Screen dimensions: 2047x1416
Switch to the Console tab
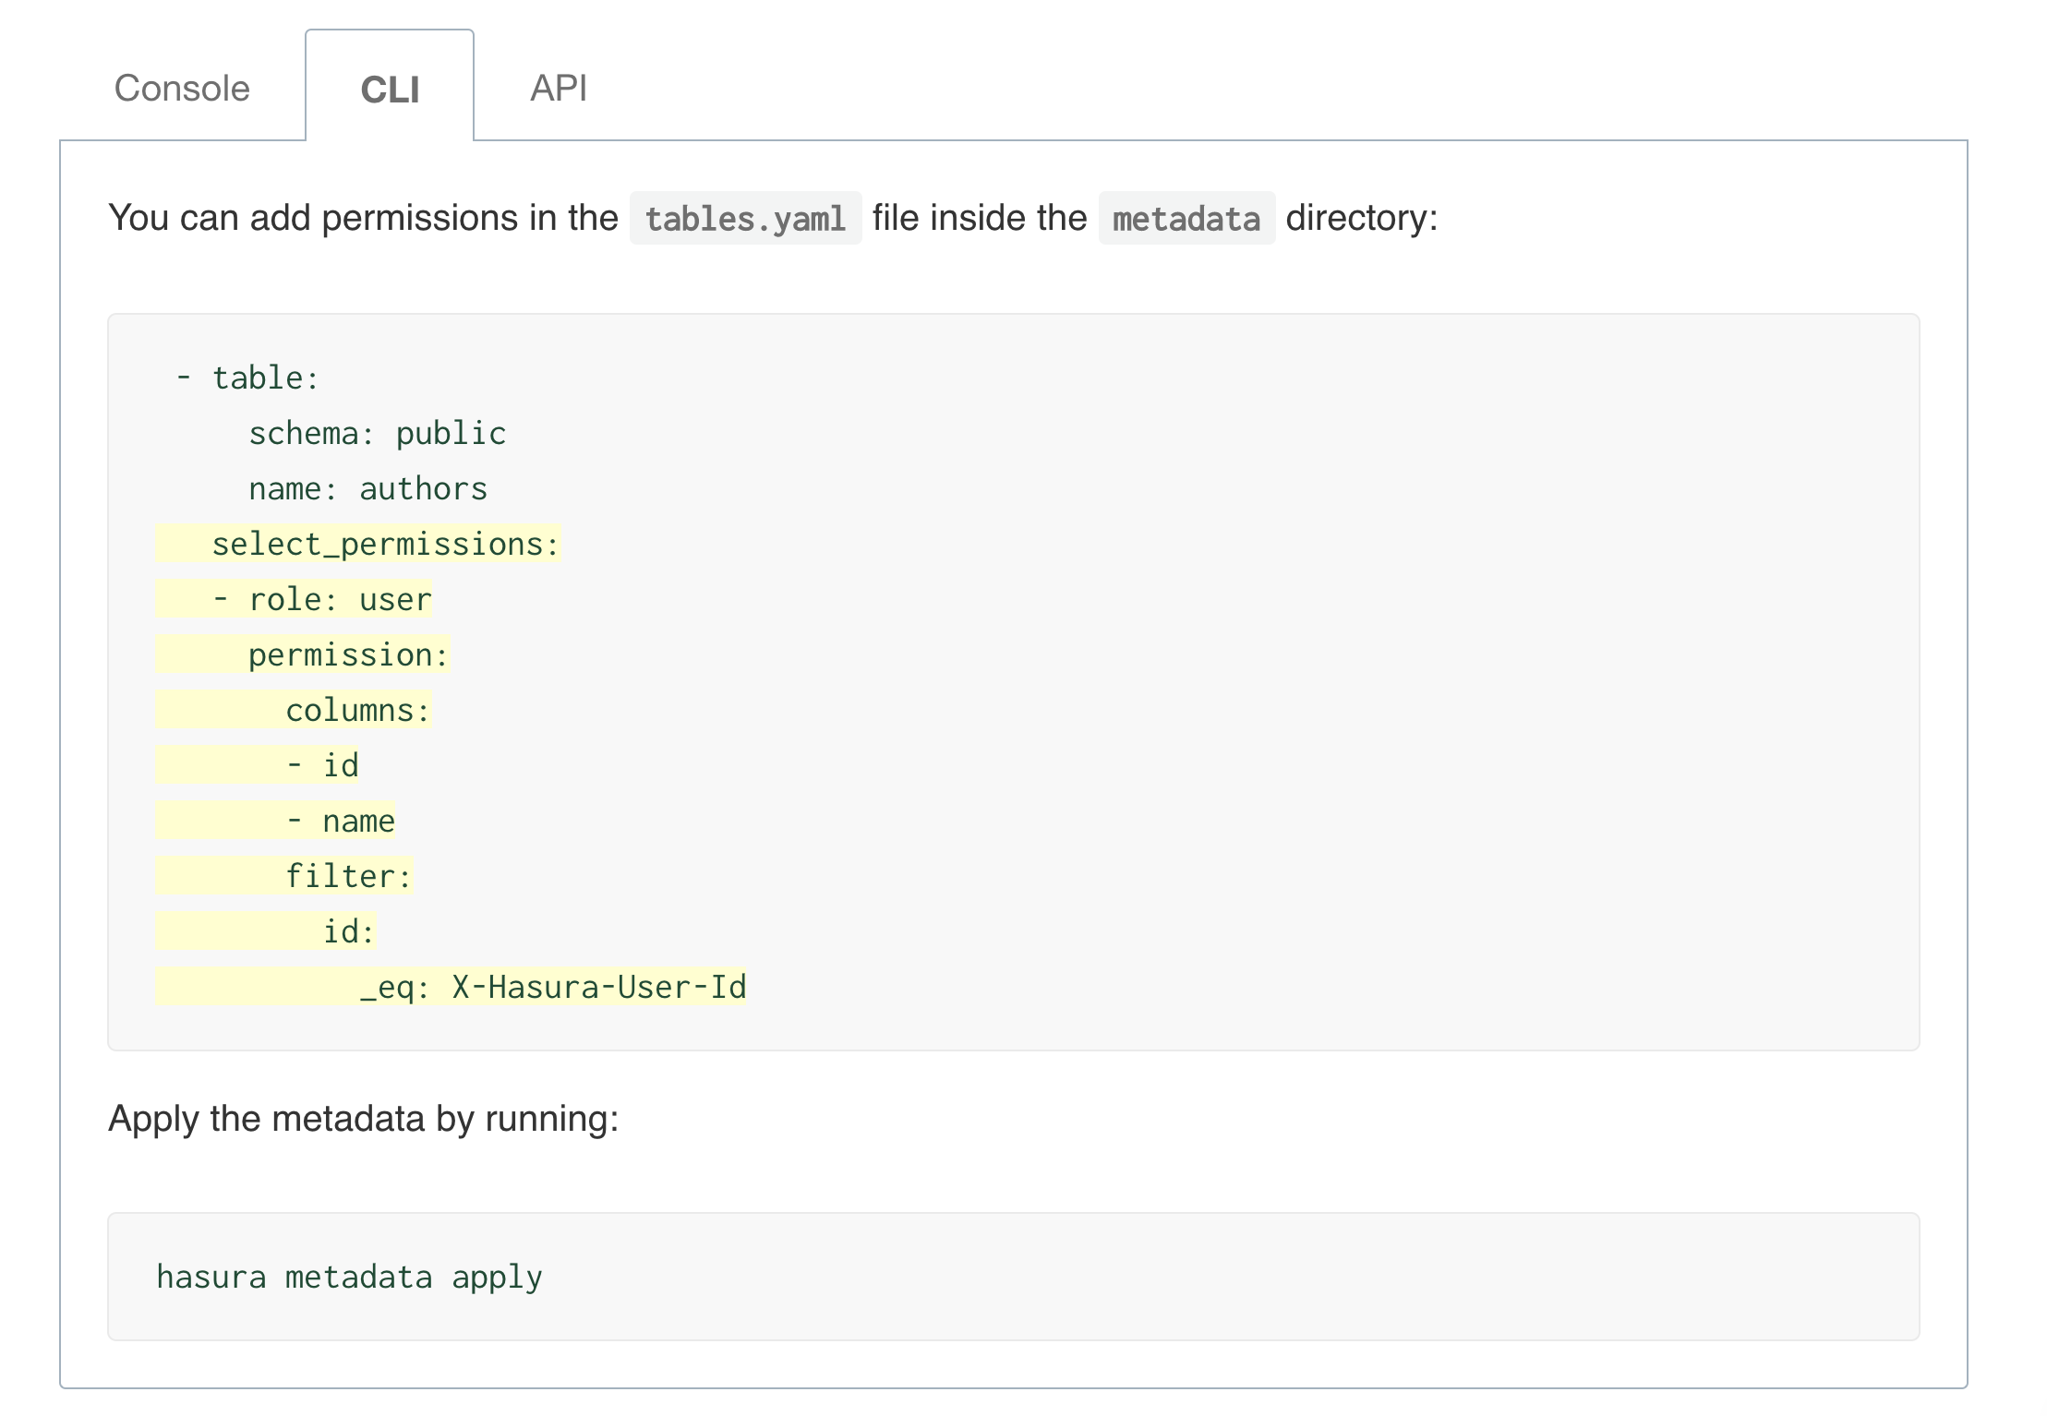(182, 89)
